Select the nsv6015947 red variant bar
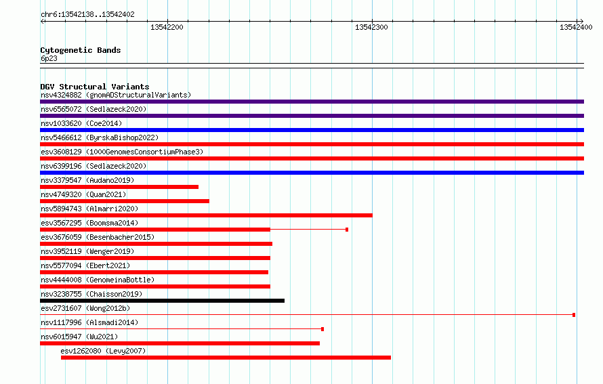This screenshot has width=603, height=384. 180,343
